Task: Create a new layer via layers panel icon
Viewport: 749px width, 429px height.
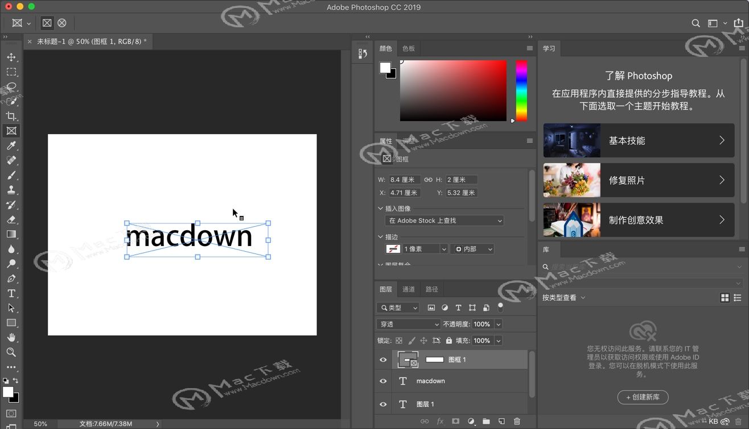Action: 501,422
